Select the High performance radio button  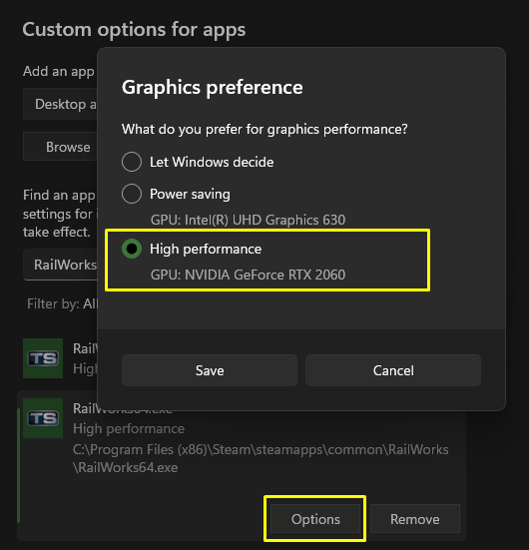point(132,249)
